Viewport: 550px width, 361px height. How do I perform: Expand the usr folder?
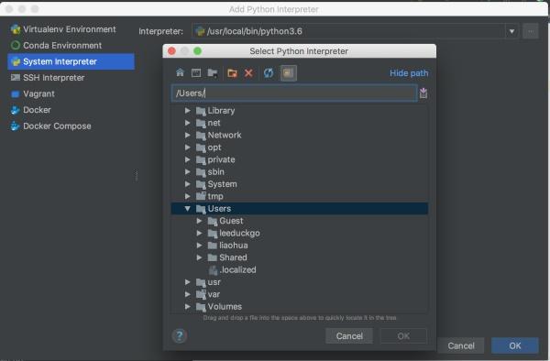(x=188, y=282)
